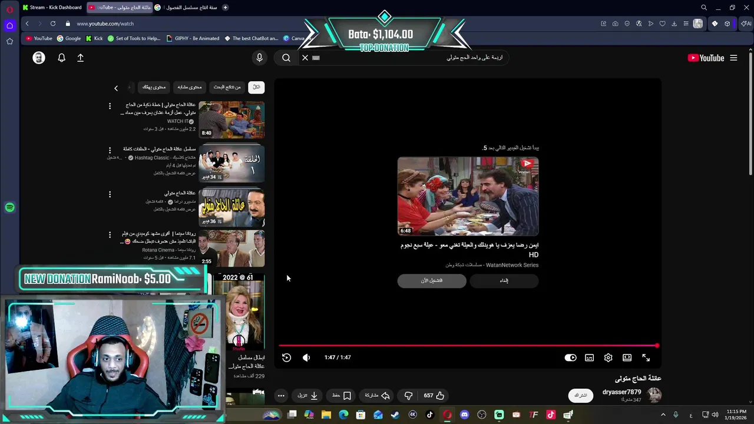Open options for Rotana Cinema video
This screenshot has height=424, width=754.
point(110,234)
